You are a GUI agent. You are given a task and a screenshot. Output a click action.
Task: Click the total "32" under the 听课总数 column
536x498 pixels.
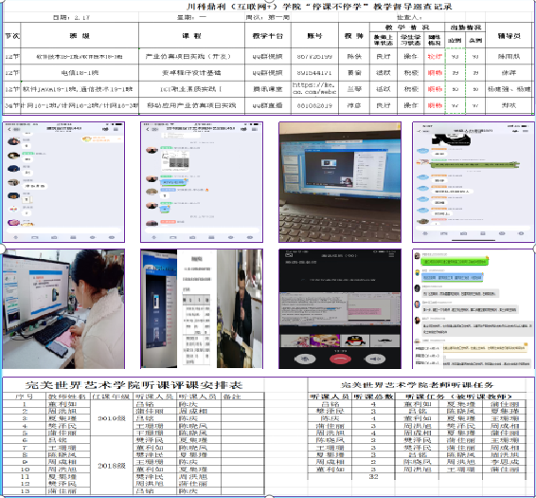coord(373,476)
